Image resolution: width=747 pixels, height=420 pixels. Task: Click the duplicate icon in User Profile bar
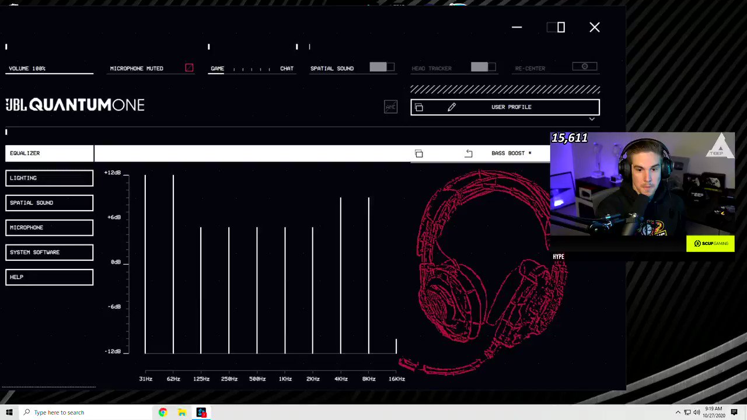418,107
